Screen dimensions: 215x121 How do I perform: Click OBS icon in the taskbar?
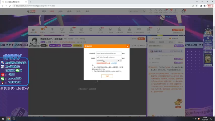tap(14, 119)
